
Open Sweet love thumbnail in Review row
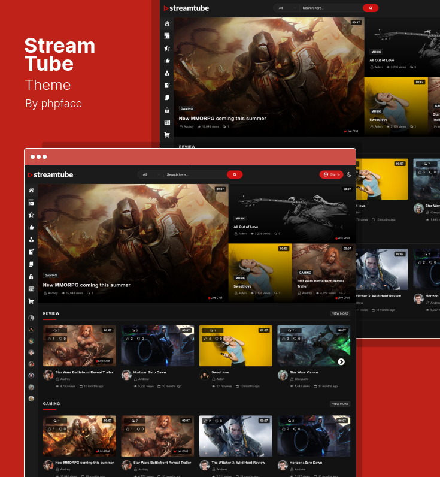236,346
